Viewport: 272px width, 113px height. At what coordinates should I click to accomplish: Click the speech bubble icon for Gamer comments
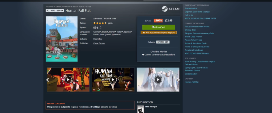click(143, 55)
